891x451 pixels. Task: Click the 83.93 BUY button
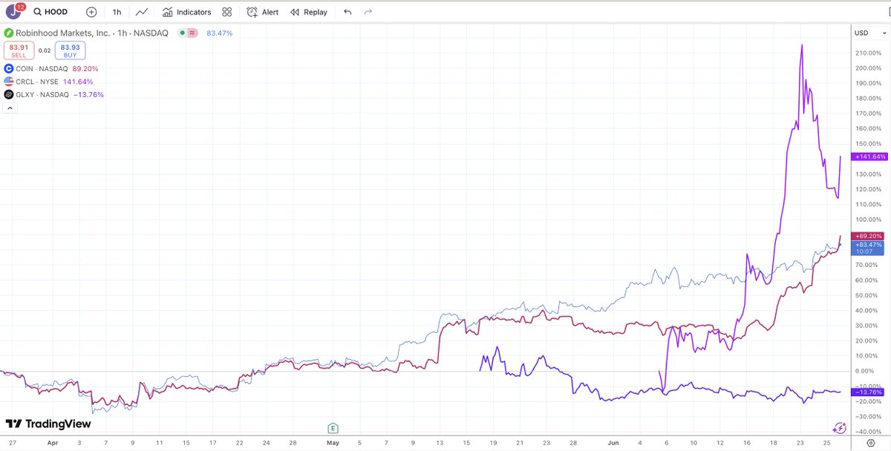click(x=69, y=50)
